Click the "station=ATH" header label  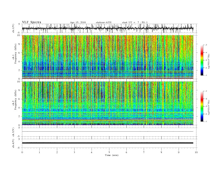[x=104, y=22]
